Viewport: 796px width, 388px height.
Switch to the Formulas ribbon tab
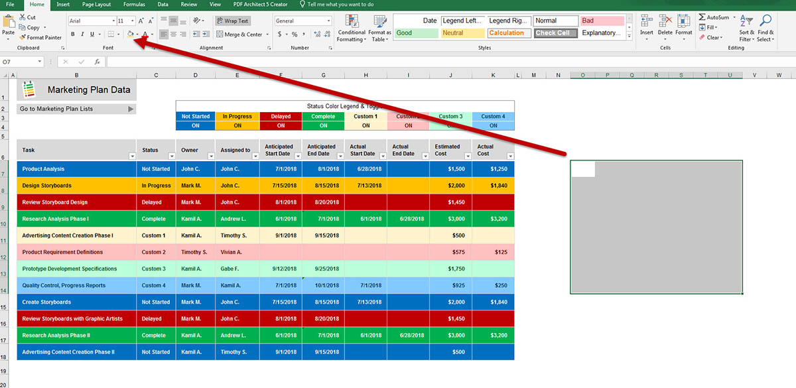click(x=134, y=4)
